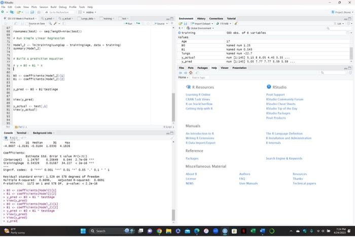
Task: Click the y_actual variable in Environment
Action: click(188, 58)
